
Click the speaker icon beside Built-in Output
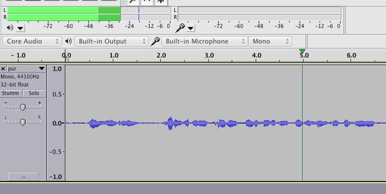pyautogui.click(x=68, y=41)
